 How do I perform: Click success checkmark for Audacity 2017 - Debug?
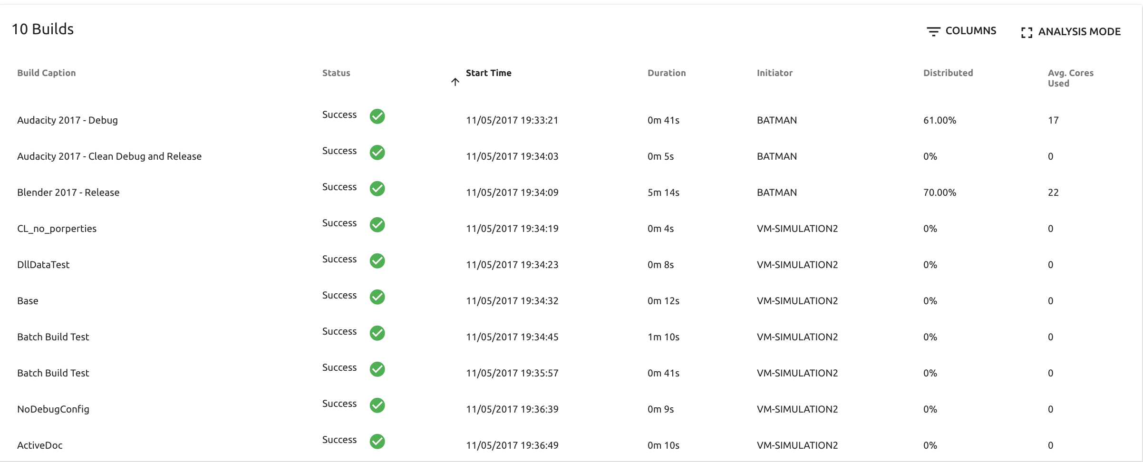[x=377, y=116]
